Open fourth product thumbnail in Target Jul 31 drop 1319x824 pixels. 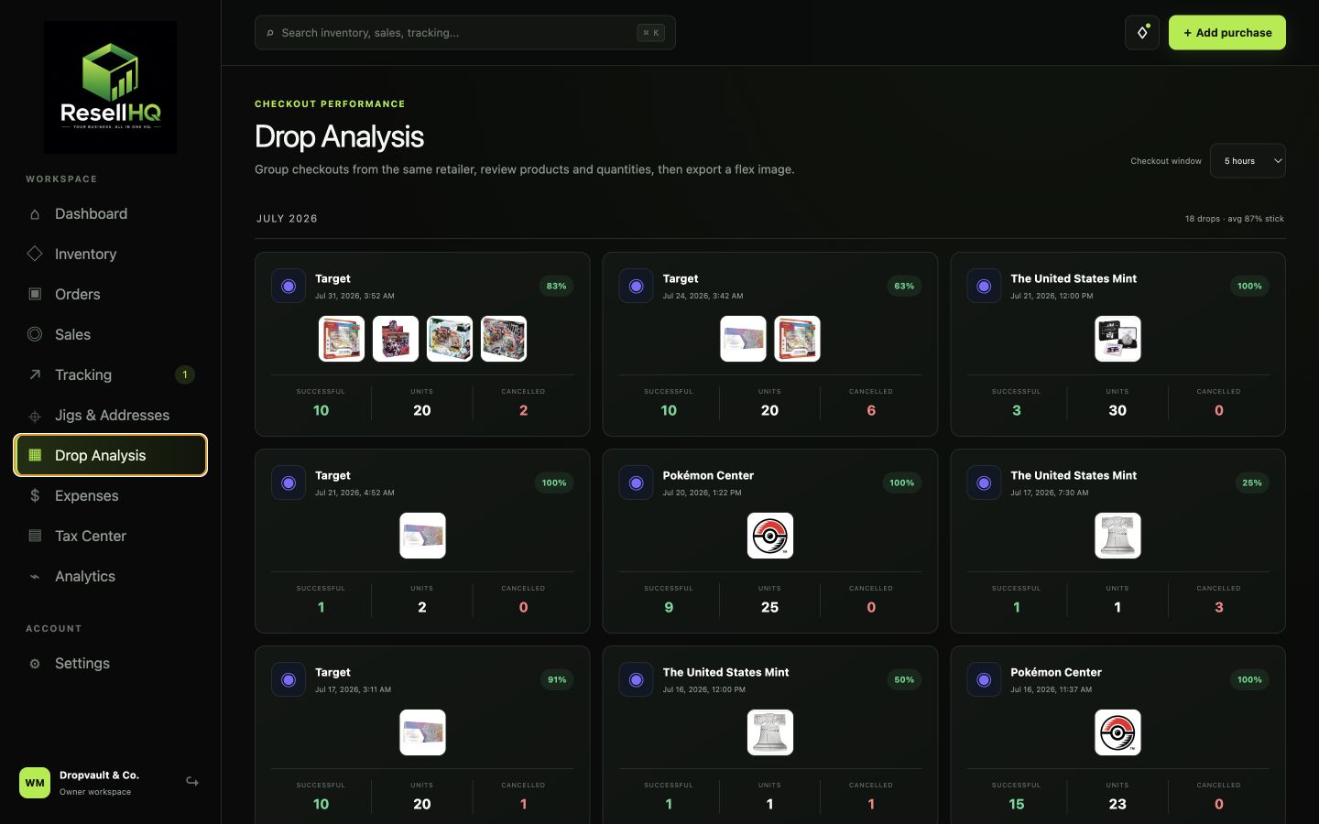pos(504,339)
